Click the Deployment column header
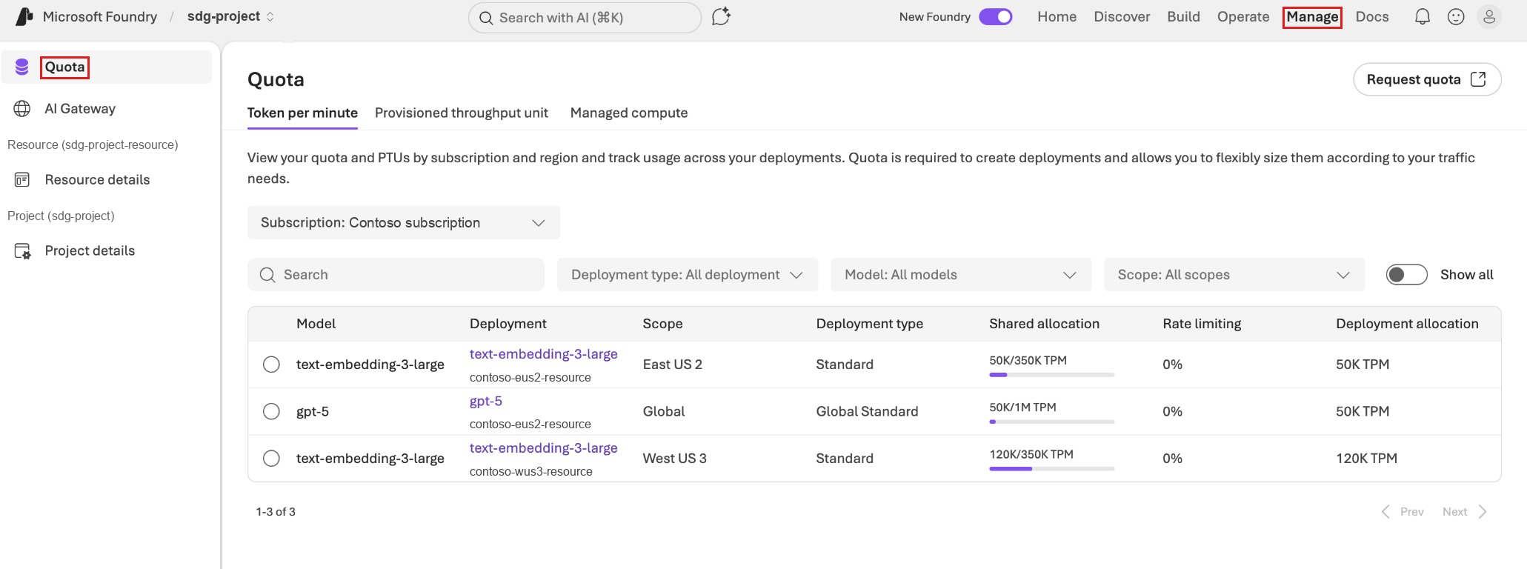Viewport: 1527px width, 569px height. point(508,324)
